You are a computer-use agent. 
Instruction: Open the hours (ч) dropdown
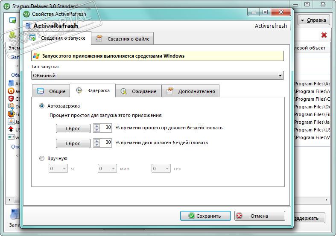point(58,169)
